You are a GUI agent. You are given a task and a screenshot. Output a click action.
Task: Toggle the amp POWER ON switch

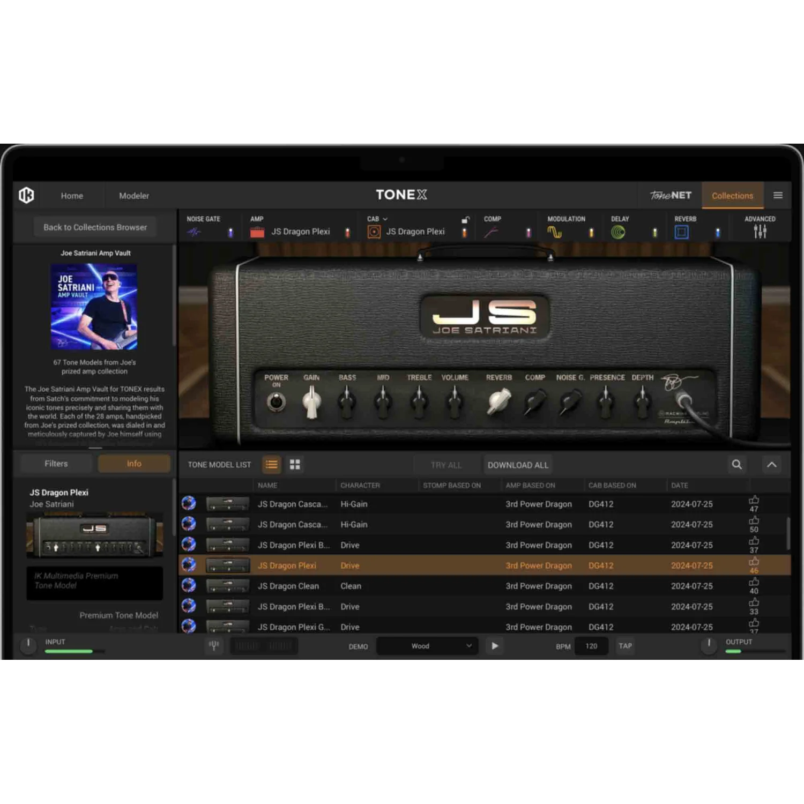click(276, 401)
